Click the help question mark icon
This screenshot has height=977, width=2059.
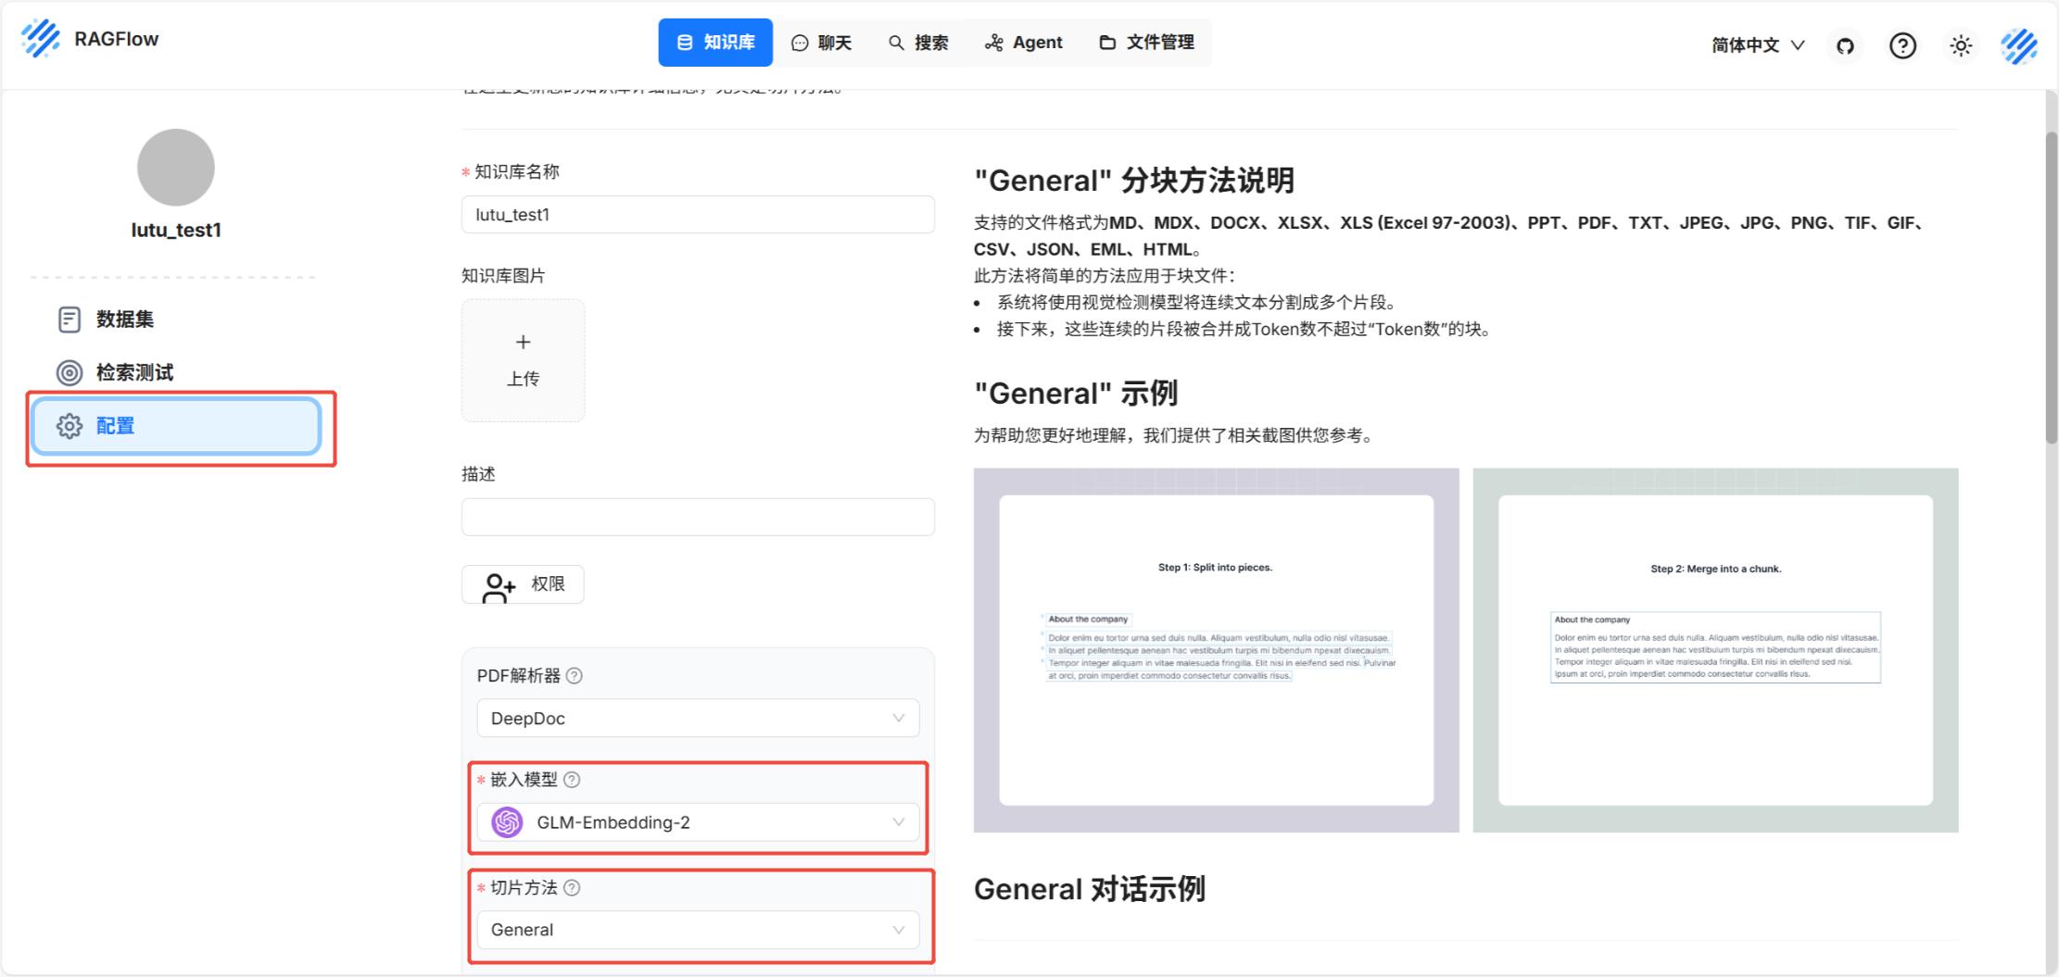click(1902, 45)
